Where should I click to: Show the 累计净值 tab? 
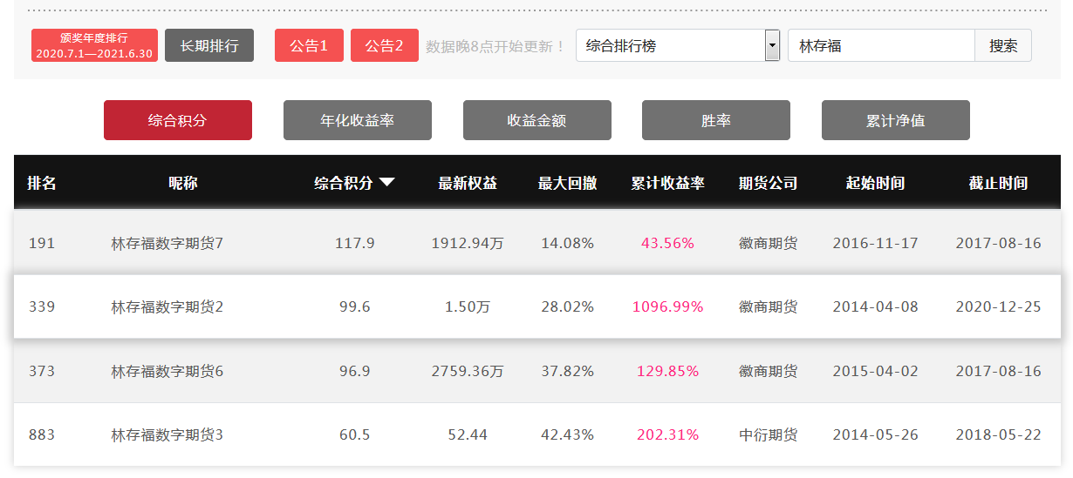tap(896, 120)
